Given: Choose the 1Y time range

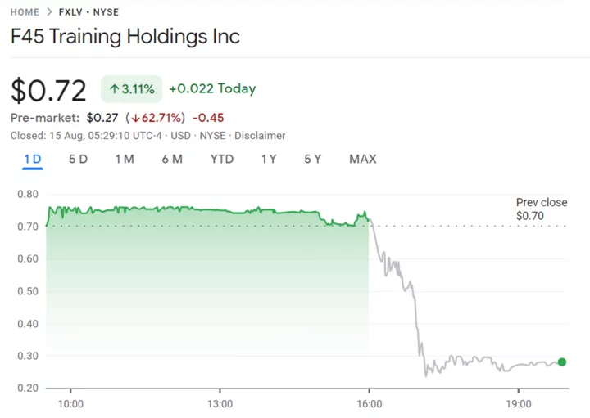Looking at the screenshot, I should [269, 159].
